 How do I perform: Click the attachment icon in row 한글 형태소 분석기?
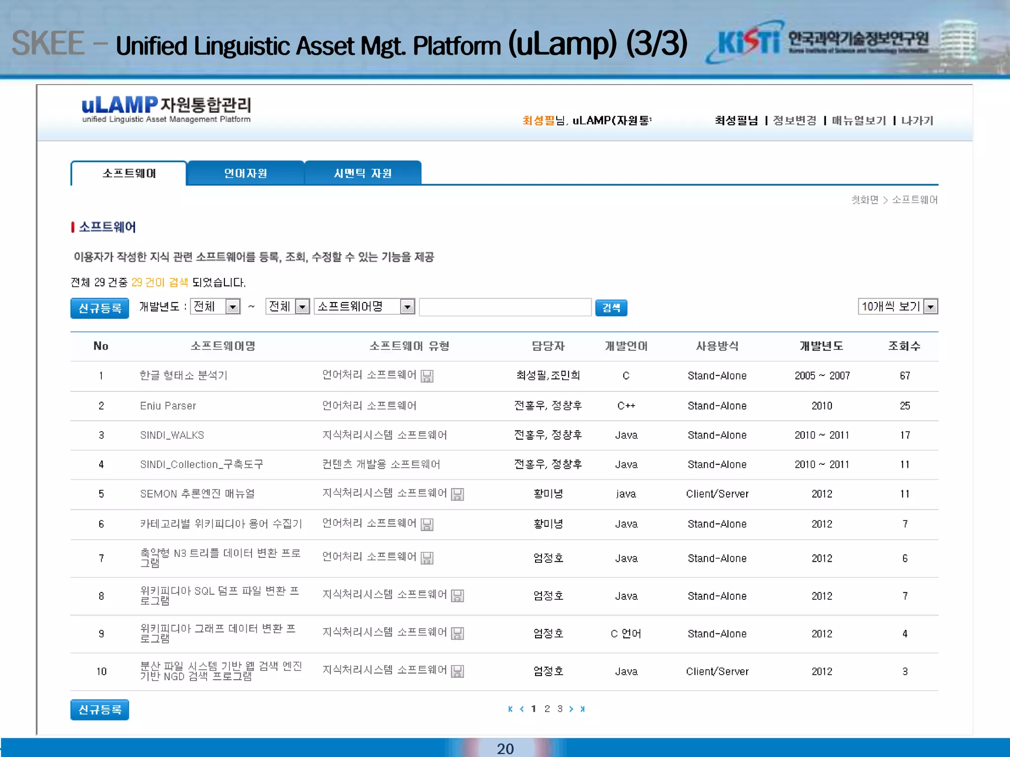427,376
